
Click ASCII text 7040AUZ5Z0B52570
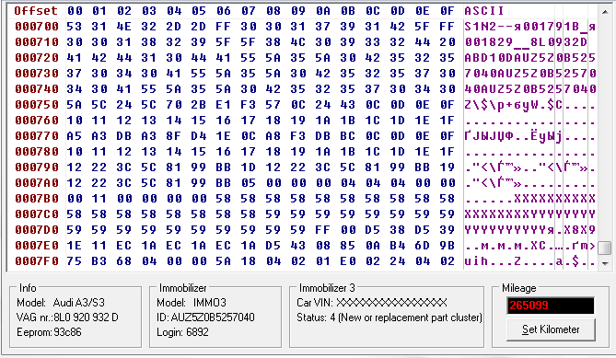(530, 74)
